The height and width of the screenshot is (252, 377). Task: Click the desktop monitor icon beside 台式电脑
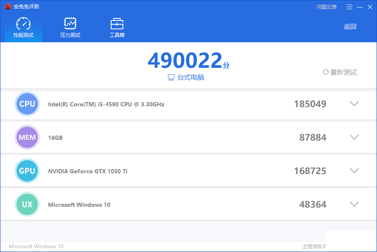171,77
